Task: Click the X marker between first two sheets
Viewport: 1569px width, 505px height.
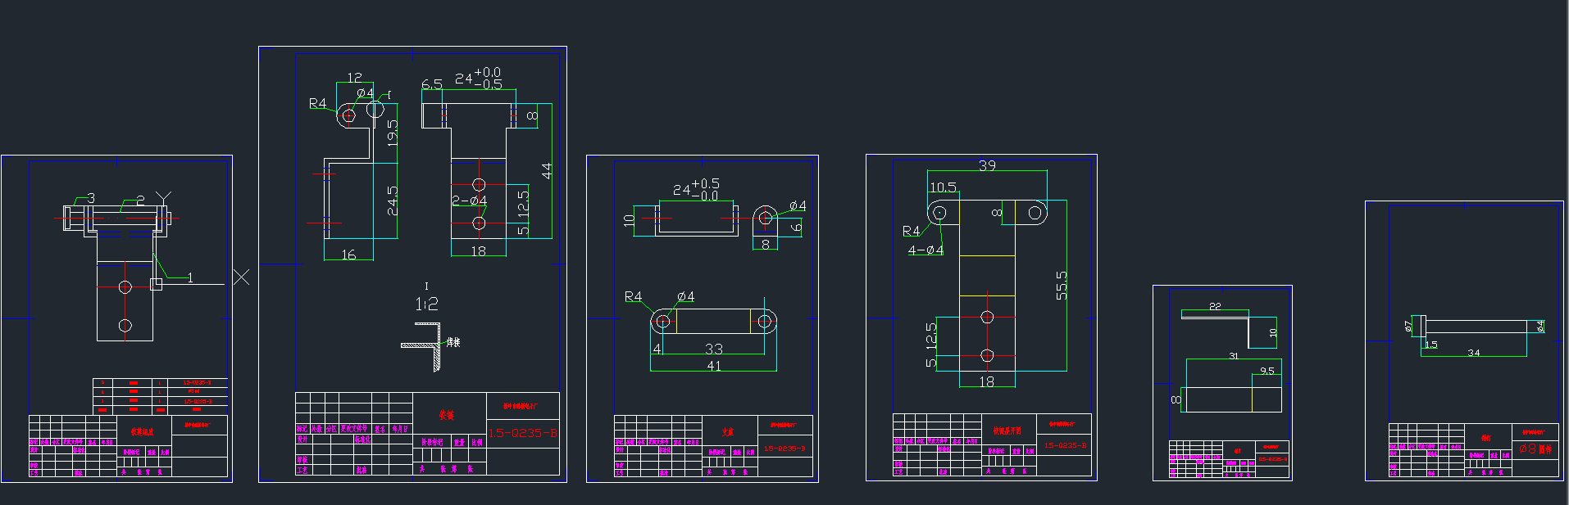Action: coord(241,277)
